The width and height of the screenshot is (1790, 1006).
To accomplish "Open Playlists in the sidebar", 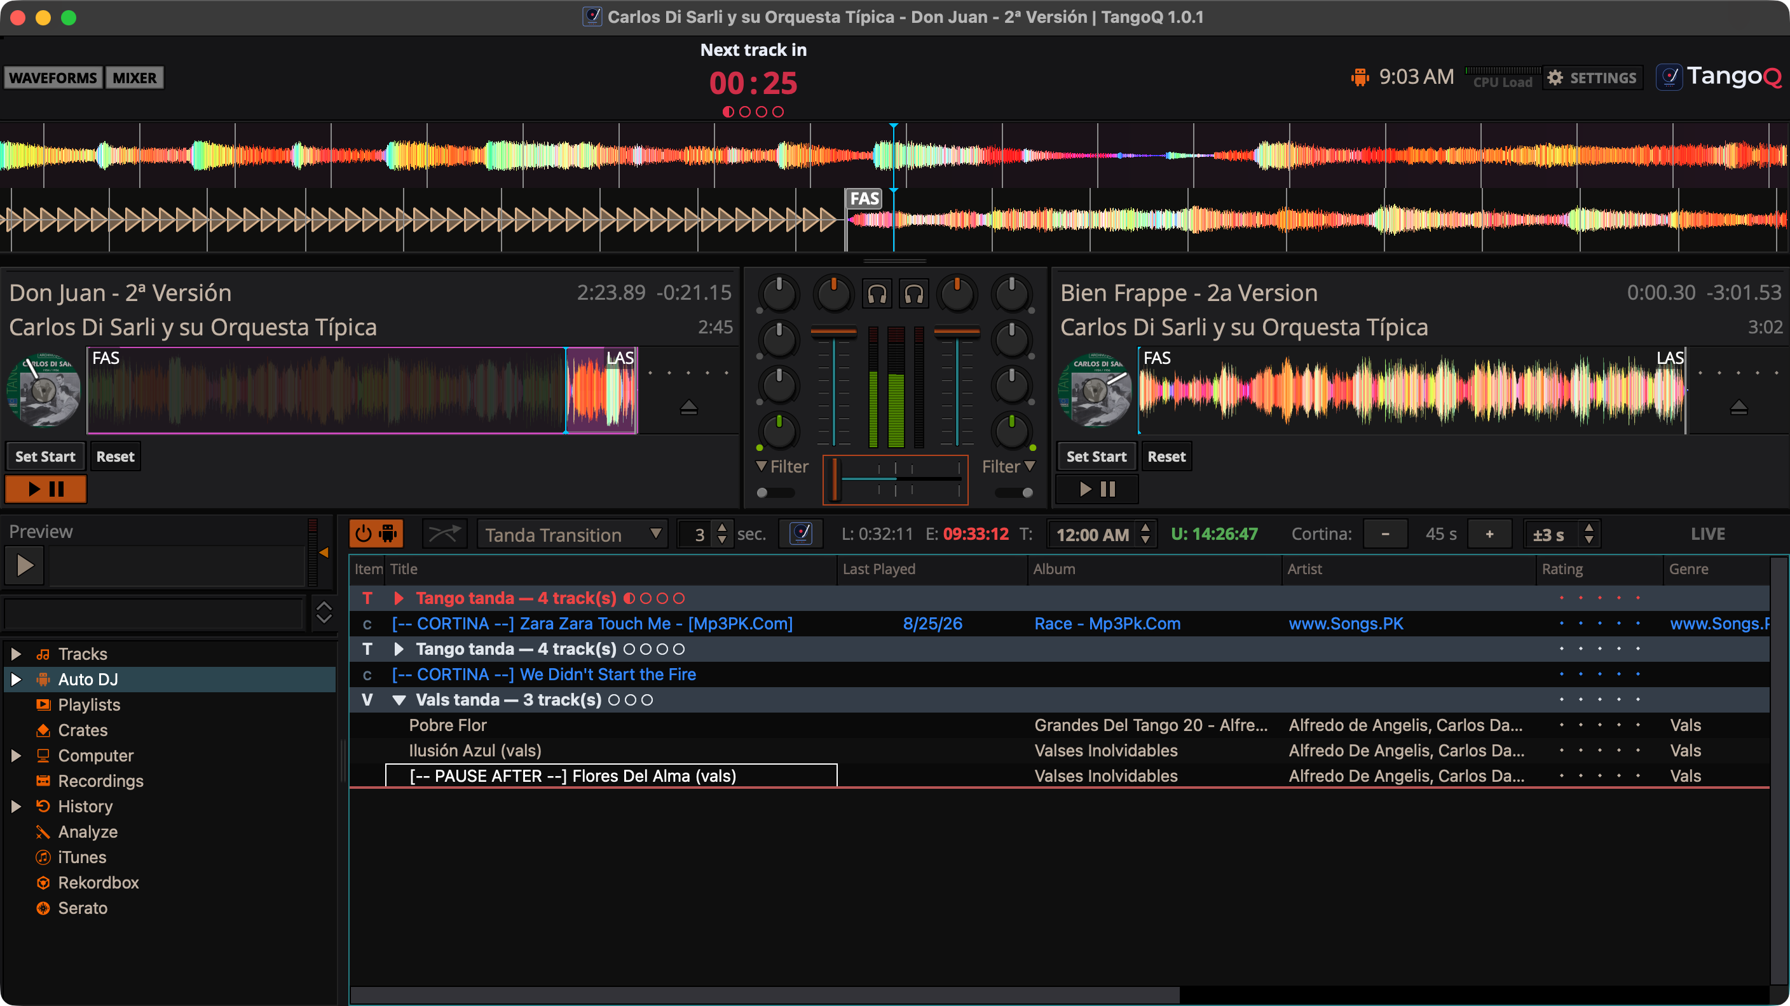I will coord(89,704).
